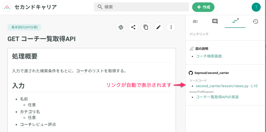Click the GitHub icon beside beproud/second_carrier
The width and height of the screenshot is (266, 132).
point(191,73)
